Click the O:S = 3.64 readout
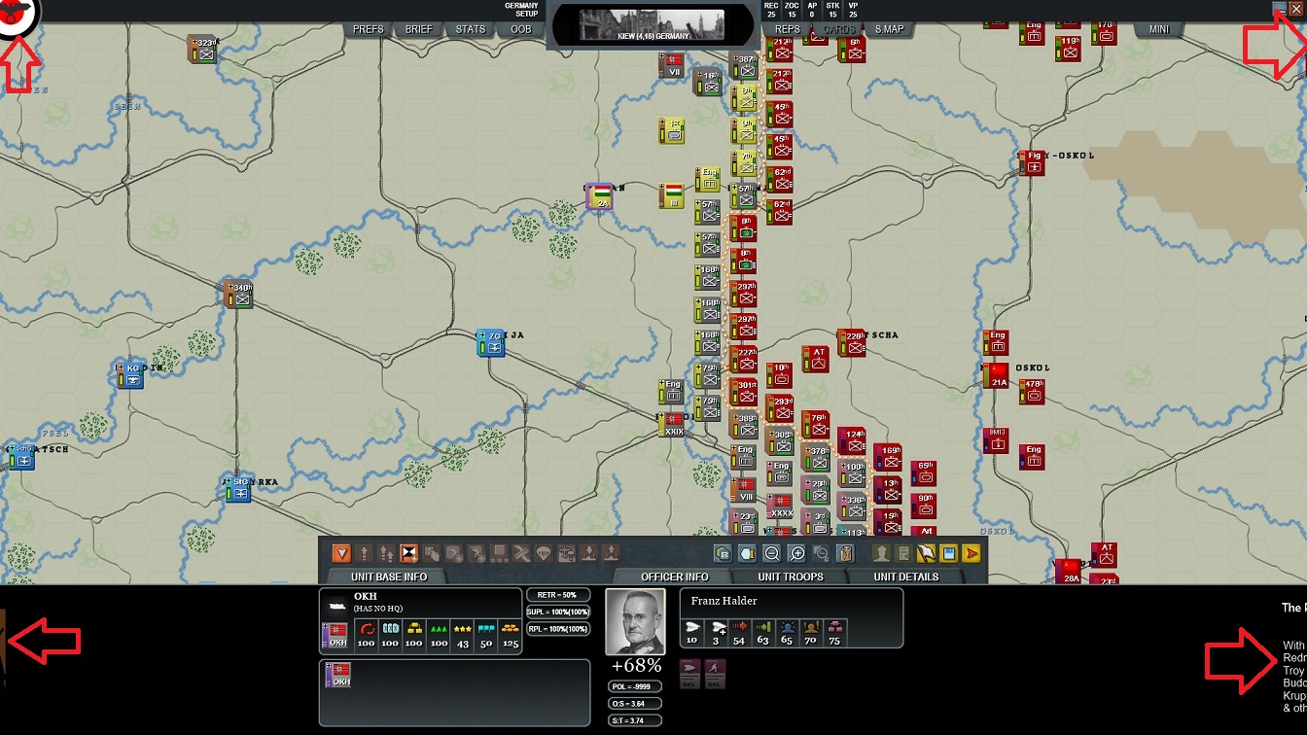 pos(636,703)
